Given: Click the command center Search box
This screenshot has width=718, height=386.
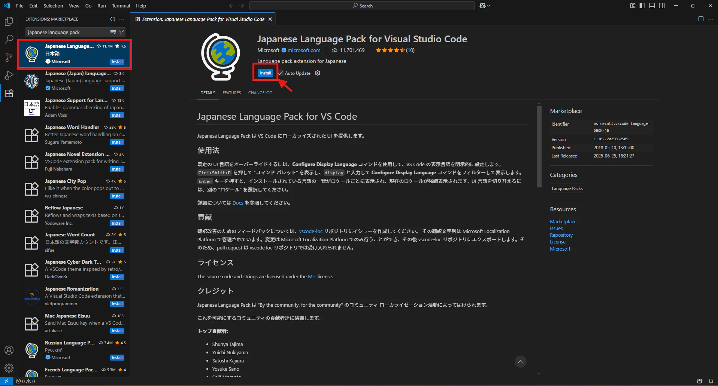Looking at the screenshot, I should (362, 6).
